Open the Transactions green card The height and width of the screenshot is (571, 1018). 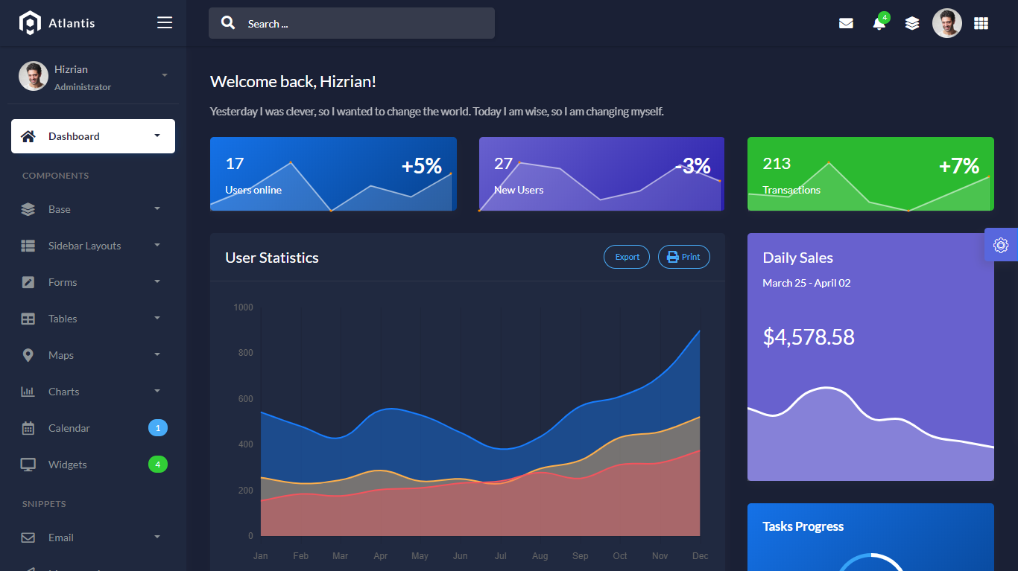coord(870,173)
